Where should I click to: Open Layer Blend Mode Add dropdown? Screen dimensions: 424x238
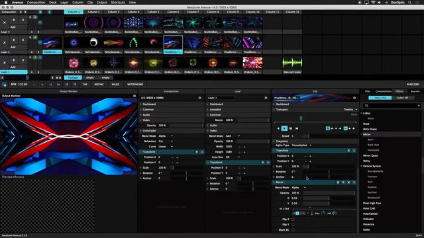point(233,136)
